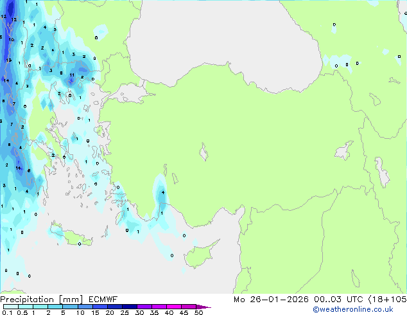Viewport: 407px width, 315px height.
Task: Click the purple above-50 arrow on the legend
Action: click(x=203, y=307)
